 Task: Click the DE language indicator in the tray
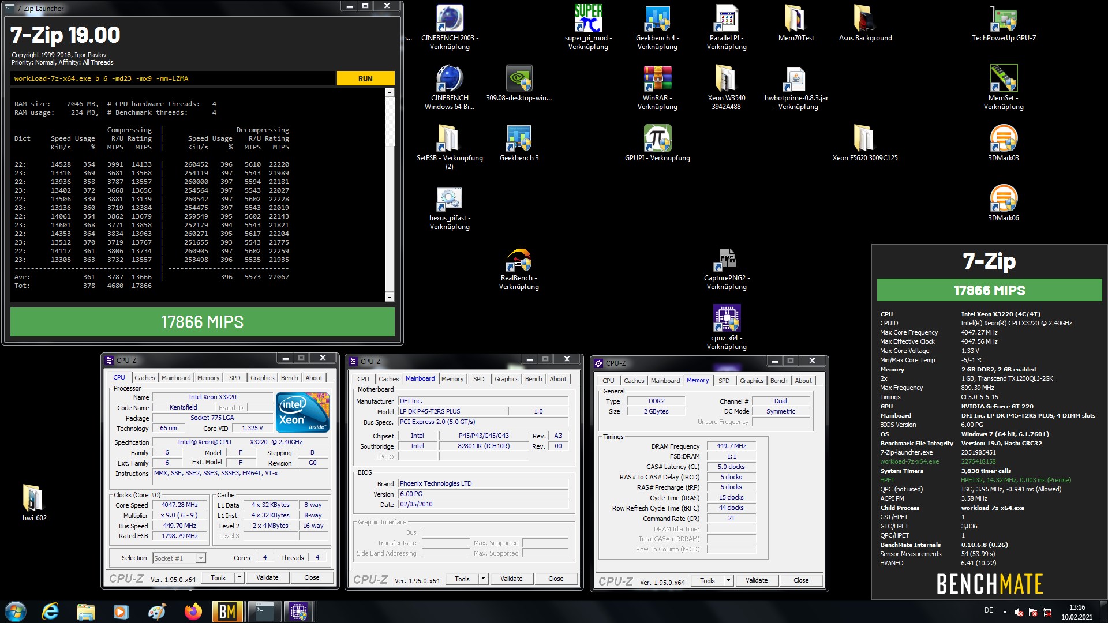click(989, 610)
